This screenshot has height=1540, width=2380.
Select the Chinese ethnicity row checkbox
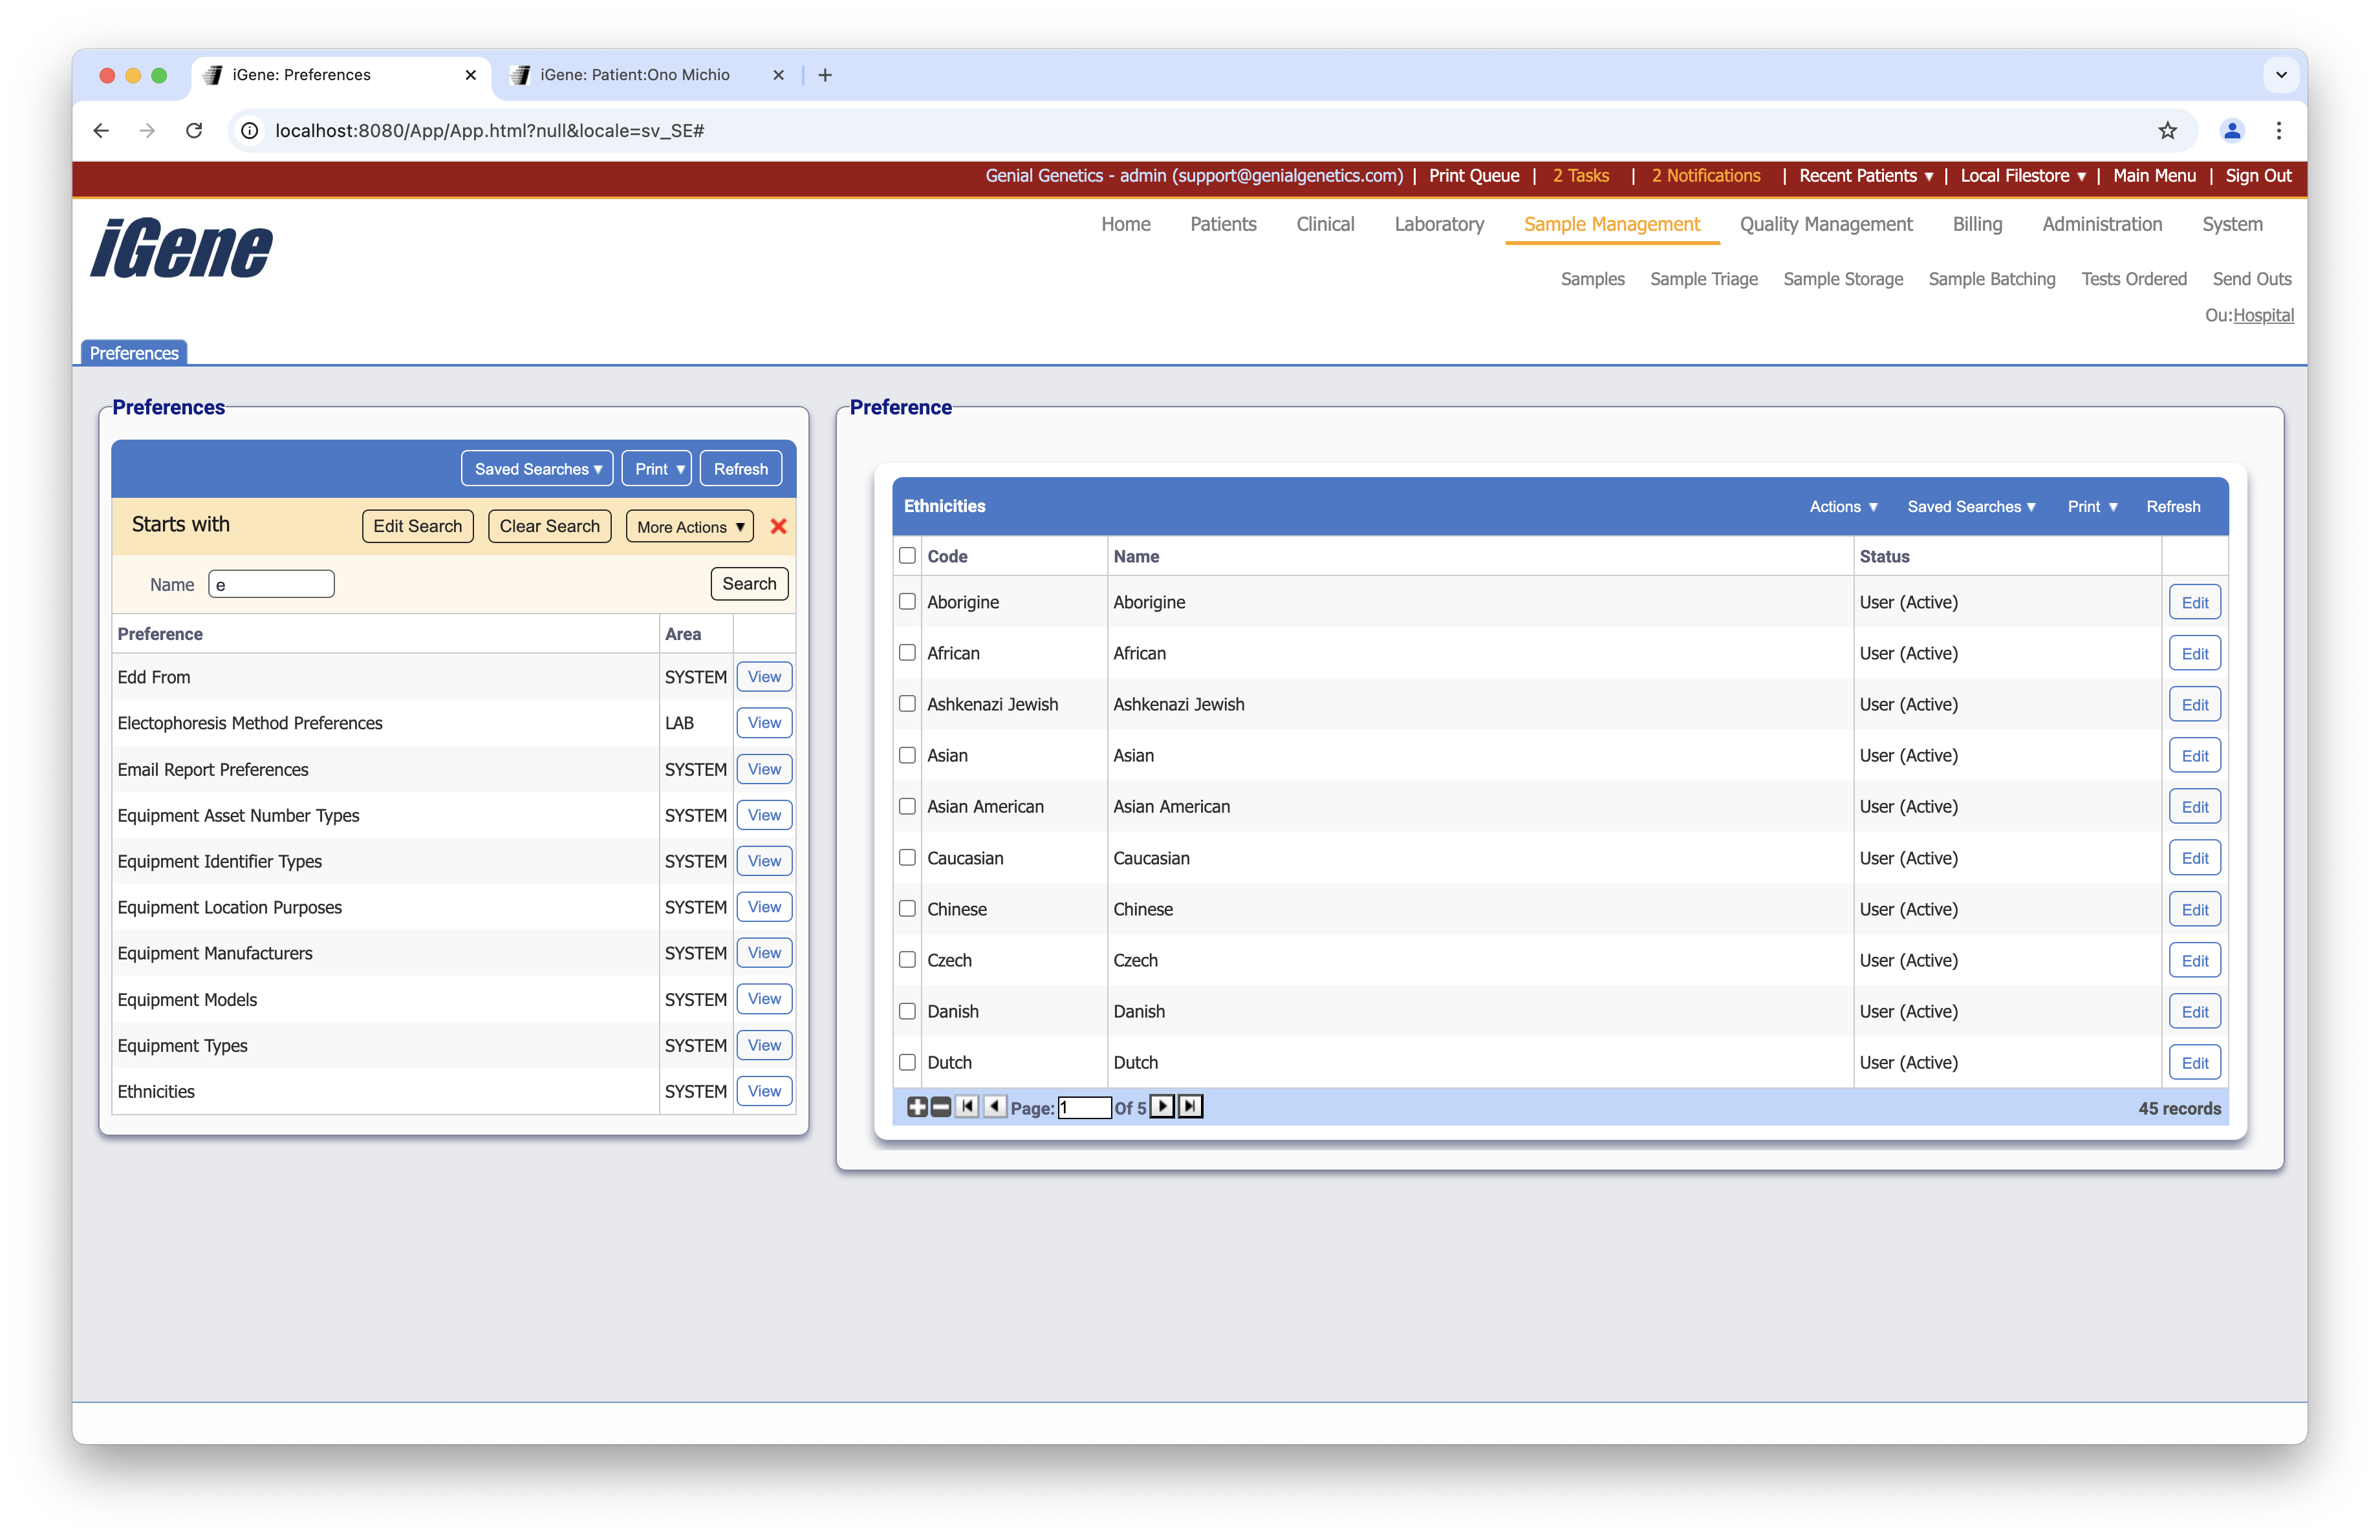tap(907, 908)
